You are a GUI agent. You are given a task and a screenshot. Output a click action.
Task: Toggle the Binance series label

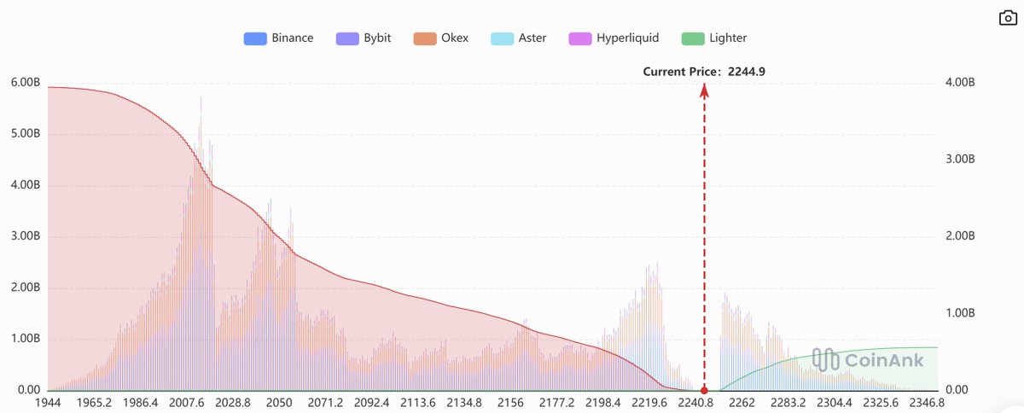(293, 38)
